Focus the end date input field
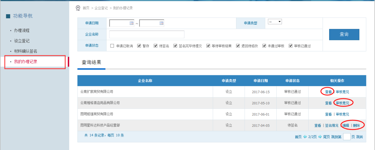The width and height of the screenshot is (375, 150). 152,23
